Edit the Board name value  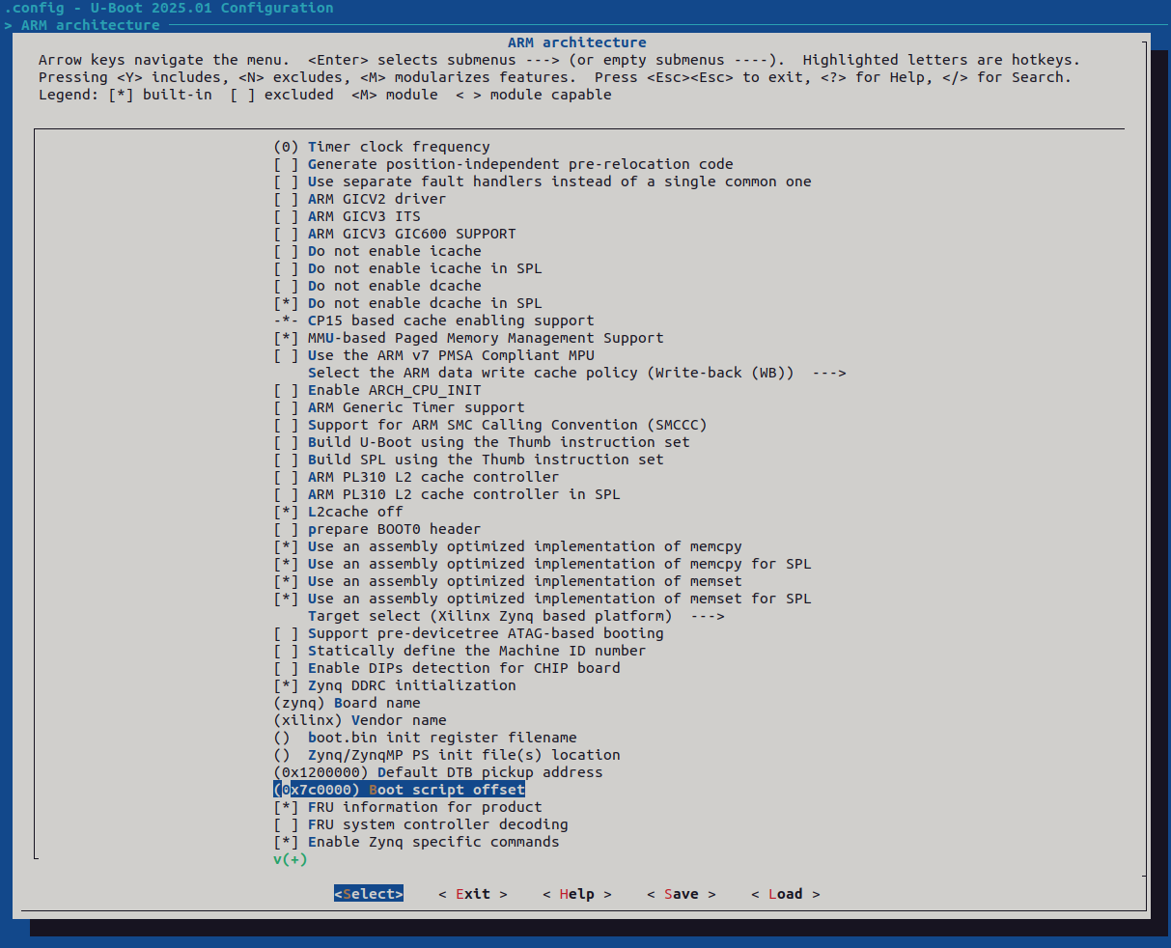tap(347, 703)
